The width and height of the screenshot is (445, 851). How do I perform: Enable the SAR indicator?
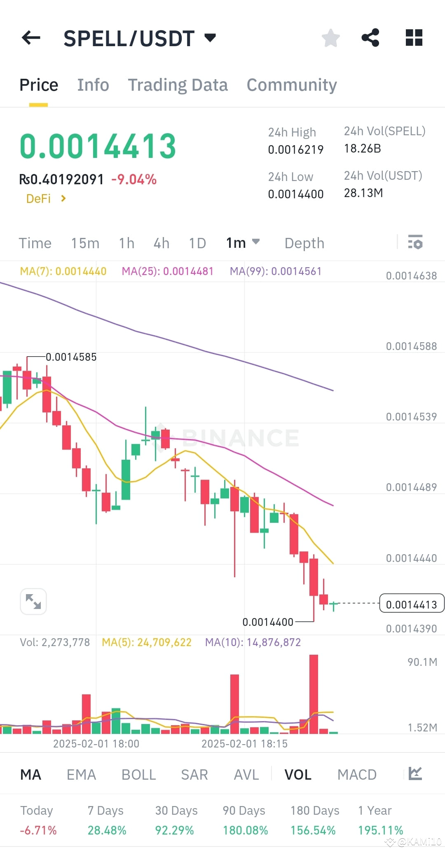[194, 774]
